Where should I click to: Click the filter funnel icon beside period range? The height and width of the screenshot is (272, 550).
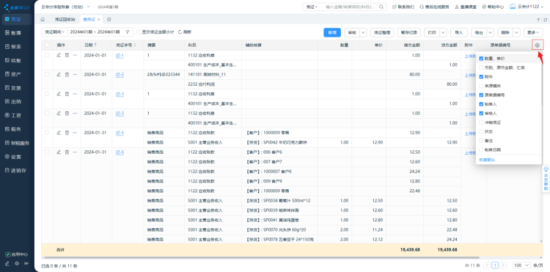[x=128, y=32]
